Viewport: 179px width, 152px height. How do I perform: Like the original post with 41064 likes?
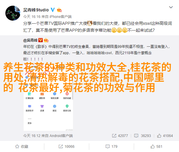click(165, 136)
